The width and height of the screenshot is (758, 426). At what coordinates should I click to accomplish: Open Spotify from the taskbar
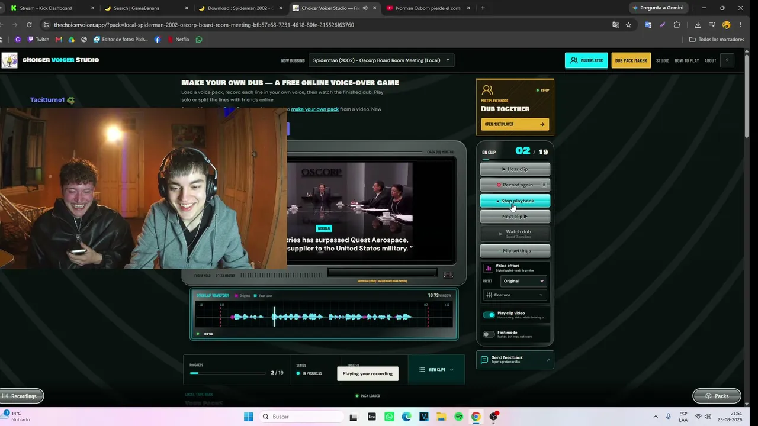pos(458,417)
